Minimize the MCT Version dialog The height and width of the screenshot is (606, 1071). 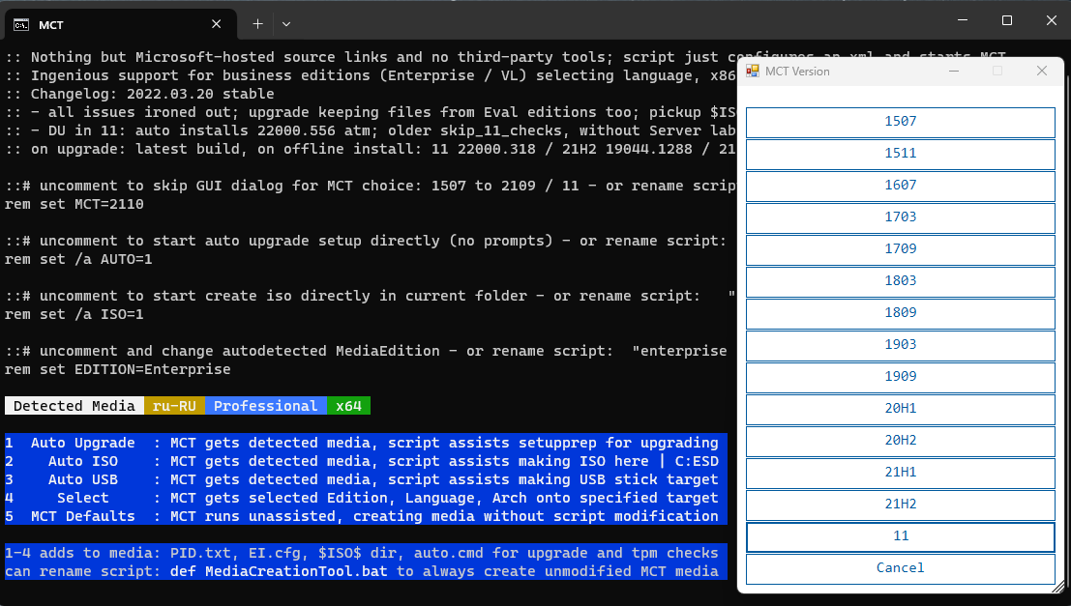tap(954, 71)
